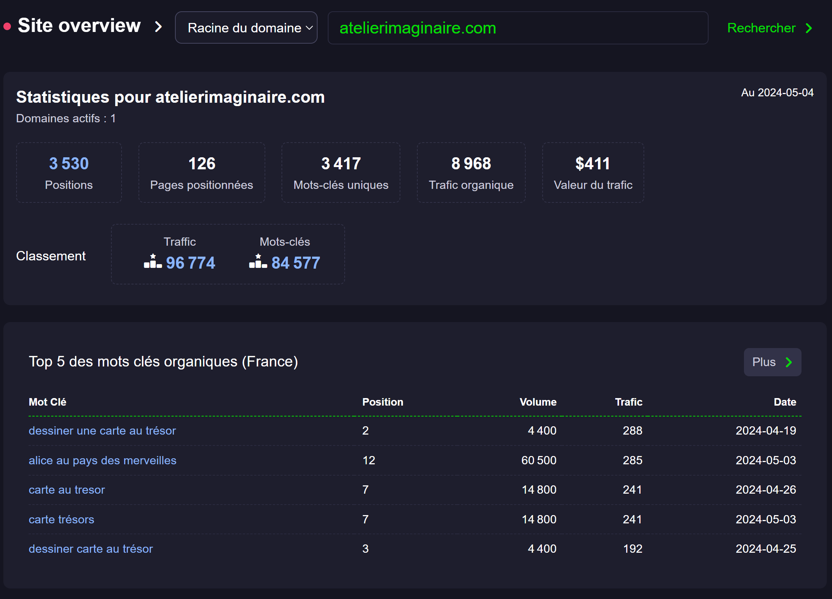This screenshot has width=832, height=599.
Task: Click the chevron after Site overview
Action: (x=158, y=27)
